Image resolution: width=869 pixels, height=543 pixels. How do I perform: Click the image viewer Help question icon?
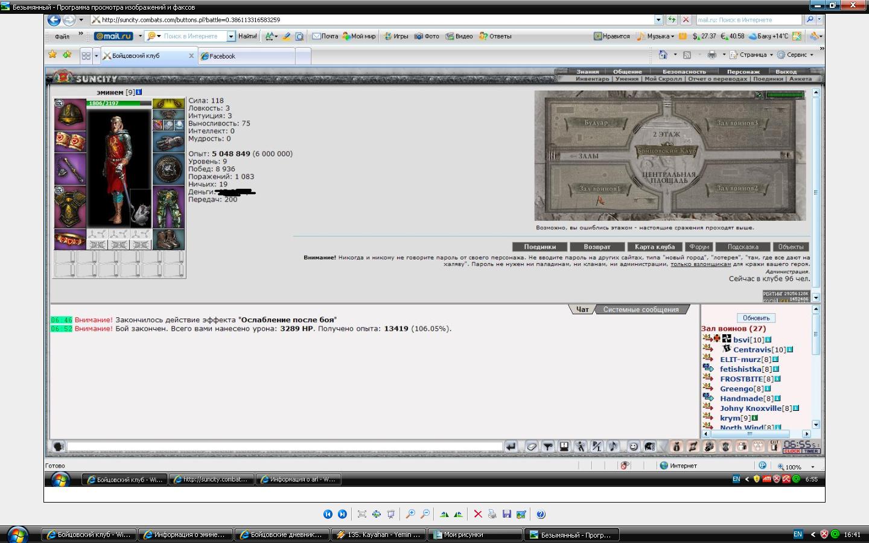[x=541, y=514]
